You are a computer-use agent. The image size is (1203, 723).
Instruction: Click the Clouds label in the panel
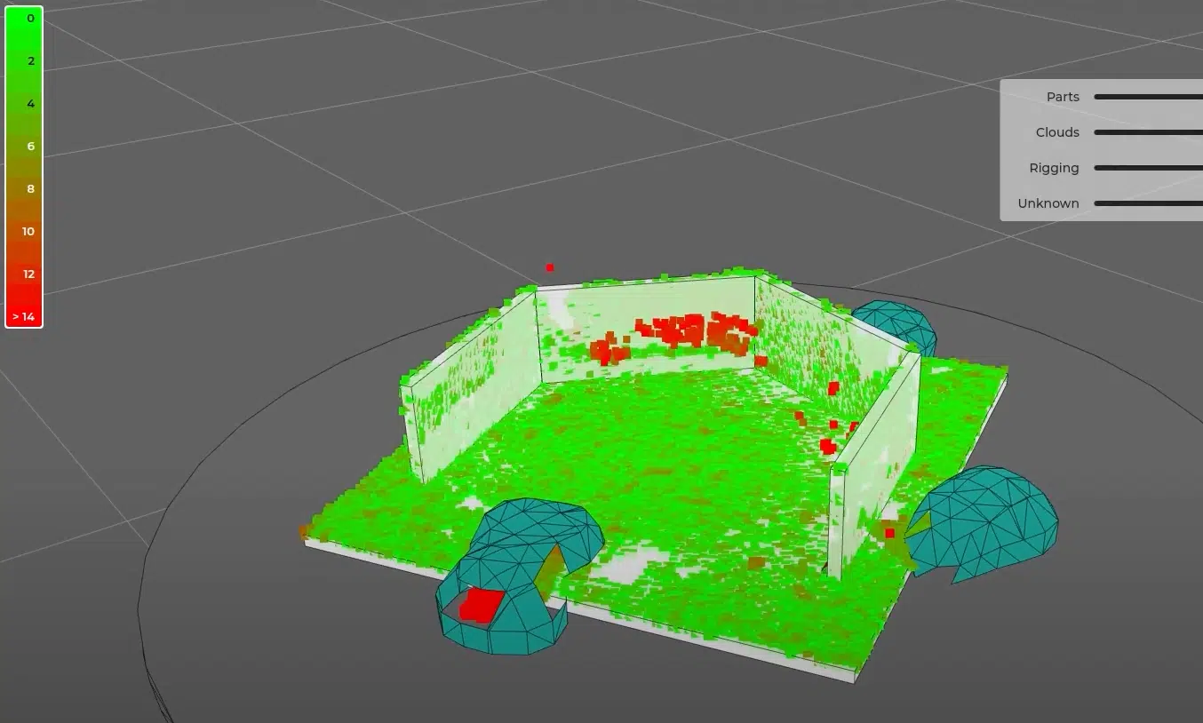[1057, 132]
